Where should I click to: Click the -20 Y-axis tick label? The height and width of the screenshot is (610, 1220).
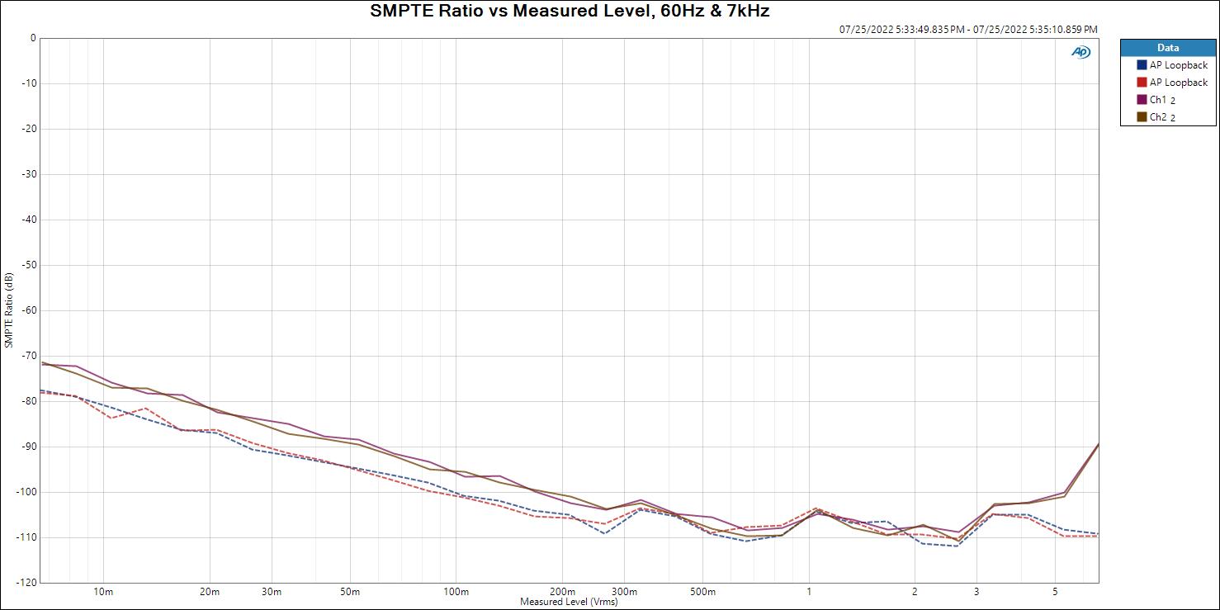point(29,129)
